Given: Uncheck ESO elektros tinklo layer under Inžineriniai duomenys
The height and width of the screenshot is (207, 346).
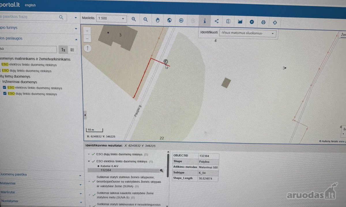Looking at the screenshot, I should pyautogui.click(x=4, y=88).
